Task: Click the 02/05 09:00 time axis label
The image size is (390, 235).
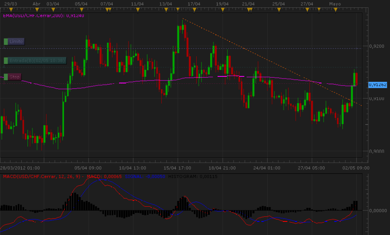Action: [356, 168]
